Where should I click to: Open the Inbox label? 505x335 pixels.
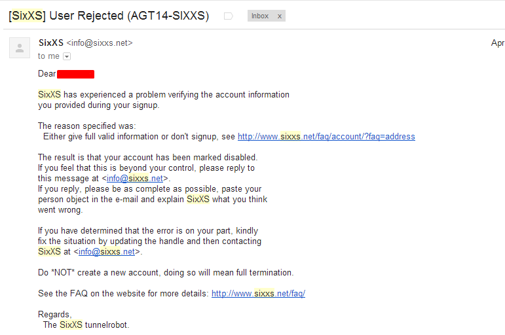coord(260,16)
